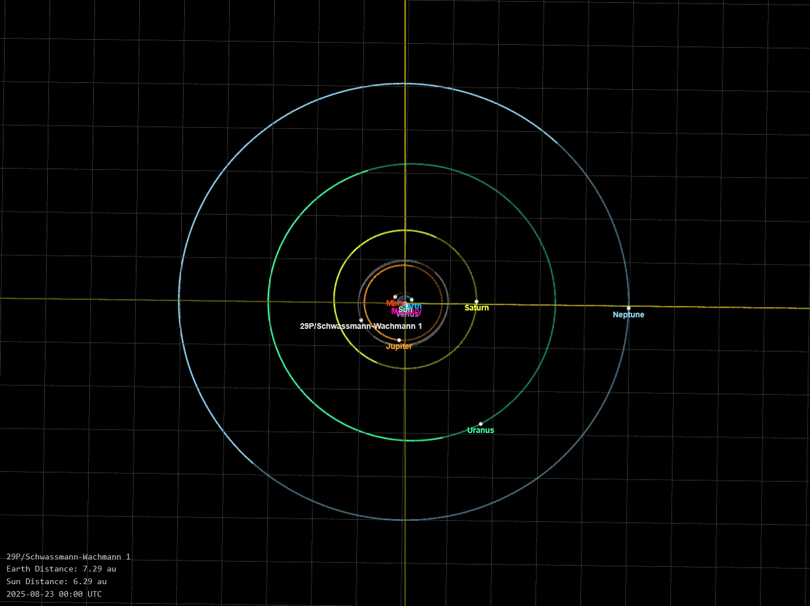Select the Sun Distance 6.29 au readout
This screenshot has height=606, width=810.
point(56,582)
